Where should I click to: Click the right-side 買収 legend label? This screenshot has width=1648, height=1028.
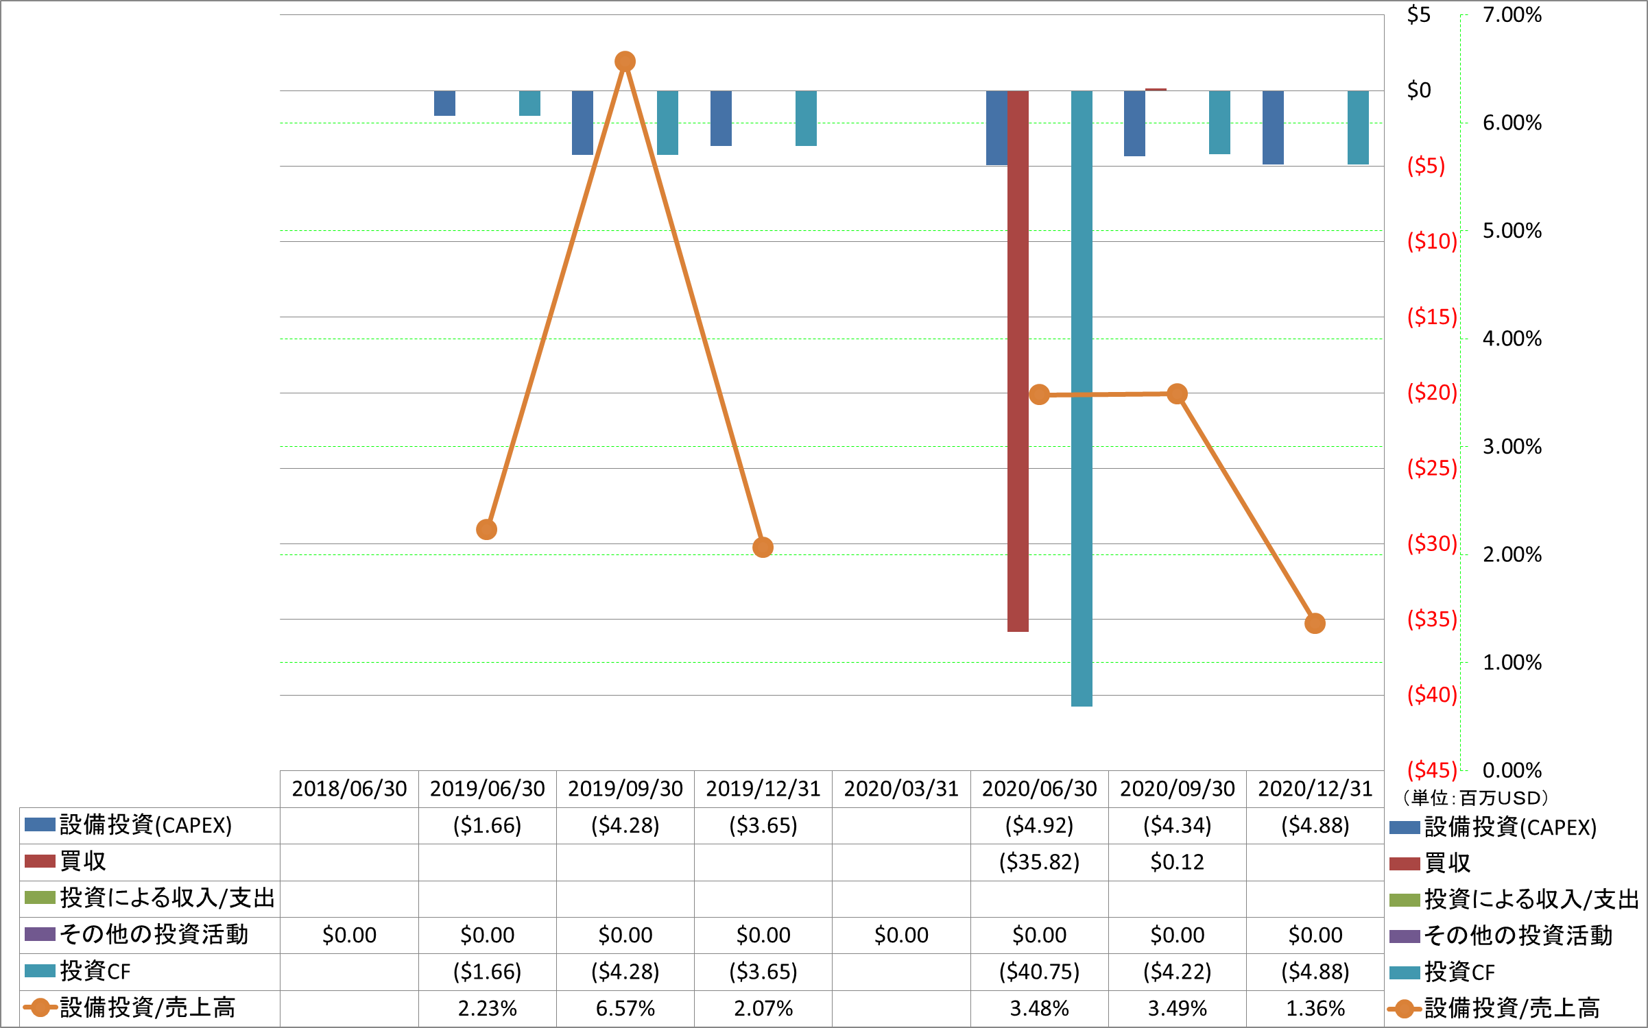[x=1447, y=863]
